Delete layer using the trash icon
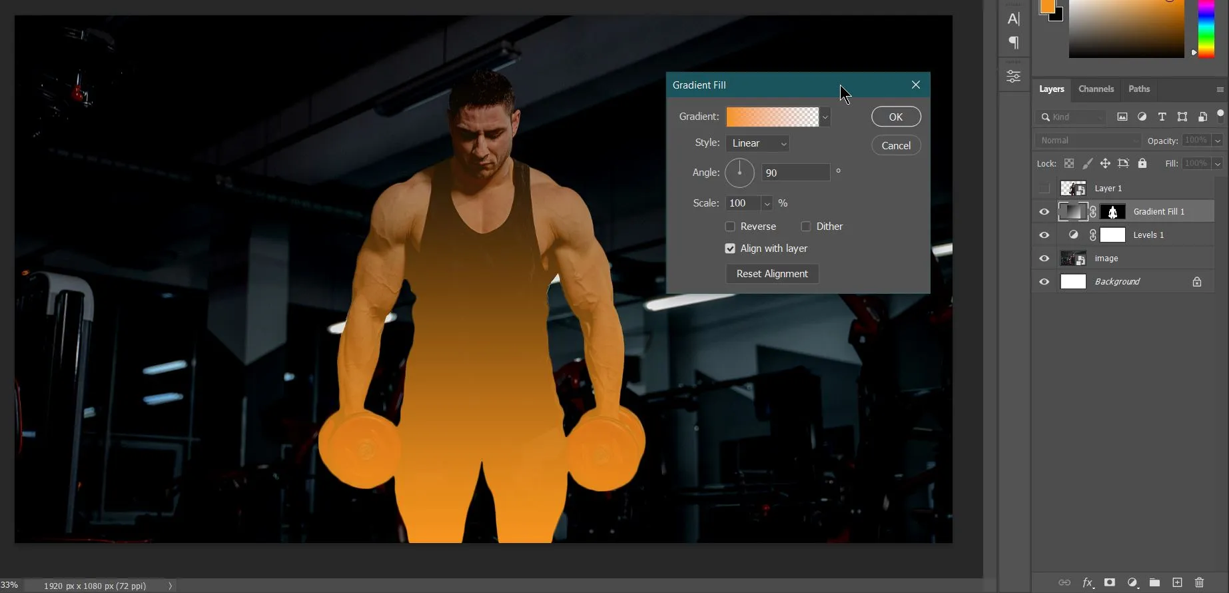 click(1200, 583)
